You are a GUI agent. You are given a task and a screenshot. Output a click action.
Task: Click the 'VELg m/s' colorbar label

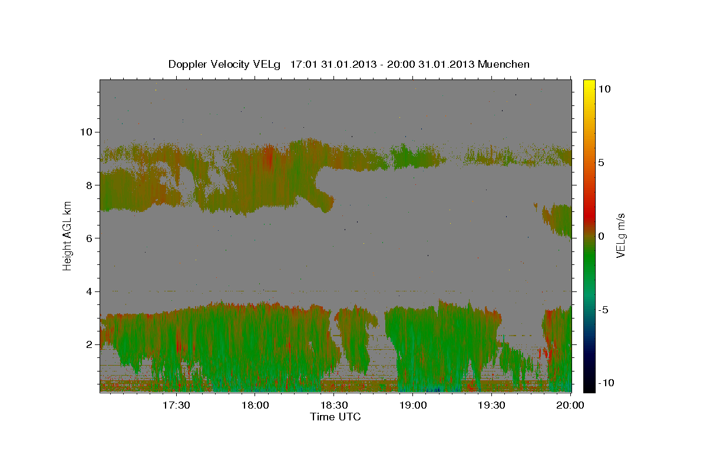click(620, 235)
